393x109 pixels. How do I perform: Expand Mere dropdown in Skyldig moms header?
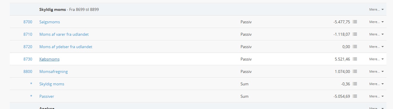(376, 9)
